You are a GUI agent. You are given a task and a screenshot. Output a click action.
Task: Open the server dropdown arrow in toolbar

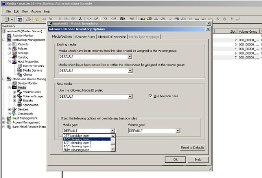[x=12, y=20]
